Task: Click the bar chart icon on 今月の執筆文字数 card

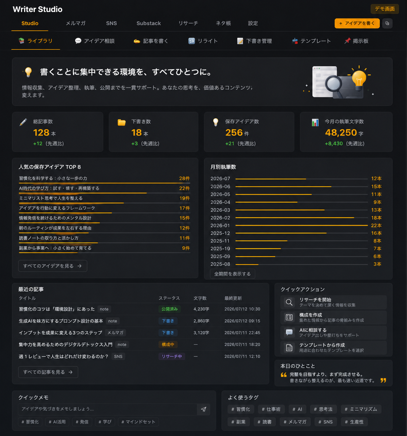Action: [315, 122]
